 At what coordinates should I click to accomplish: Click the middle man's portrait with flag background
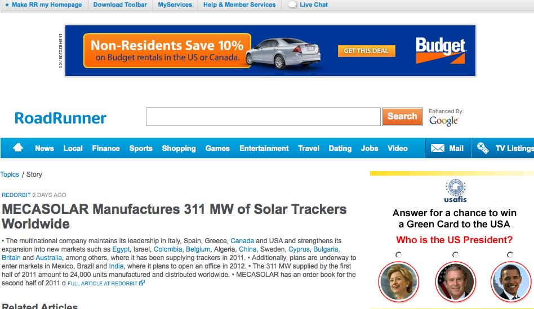tap(455, 282)
